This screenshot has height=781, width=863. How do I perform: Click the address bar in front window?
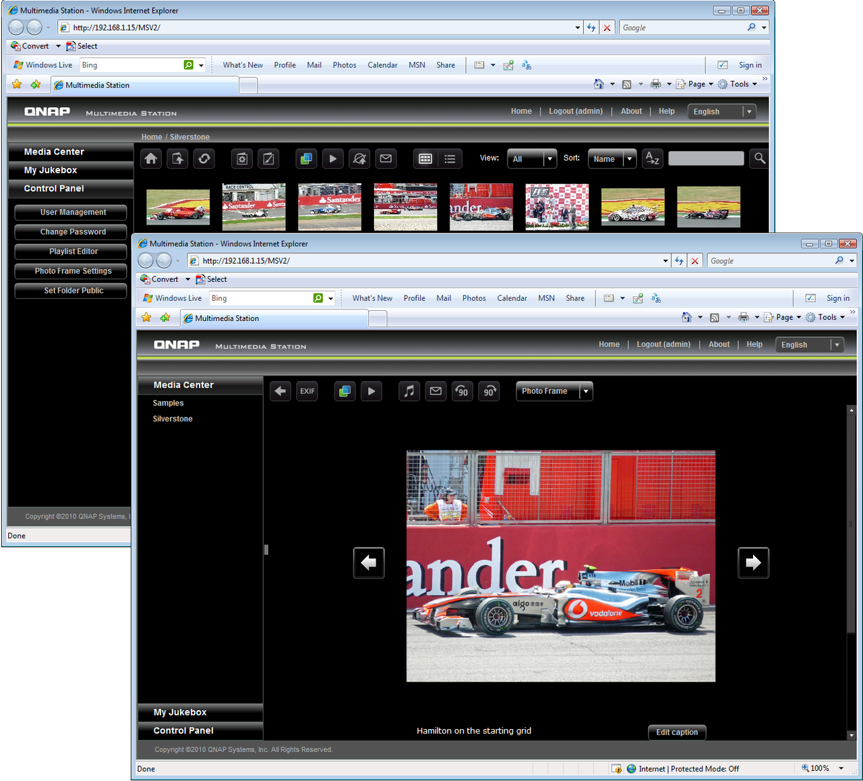coord(429,261)
